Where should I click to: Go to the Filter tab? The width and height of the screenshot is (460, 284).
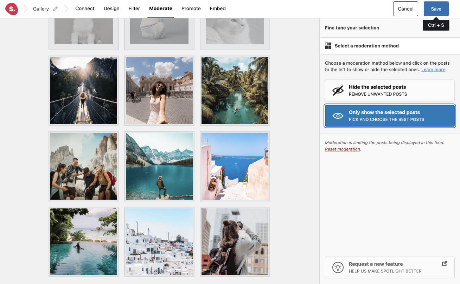pos(134,8)
